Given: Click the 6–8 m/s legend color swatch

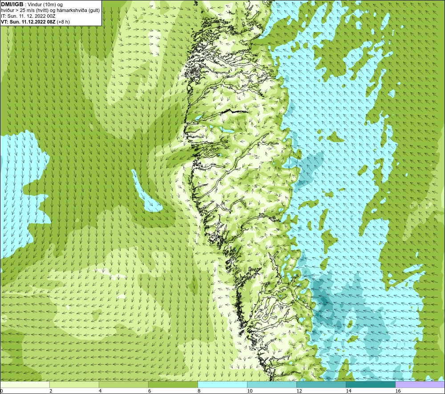Looking at the screenshot, I should pyautogui.click(x=173, y=385).
